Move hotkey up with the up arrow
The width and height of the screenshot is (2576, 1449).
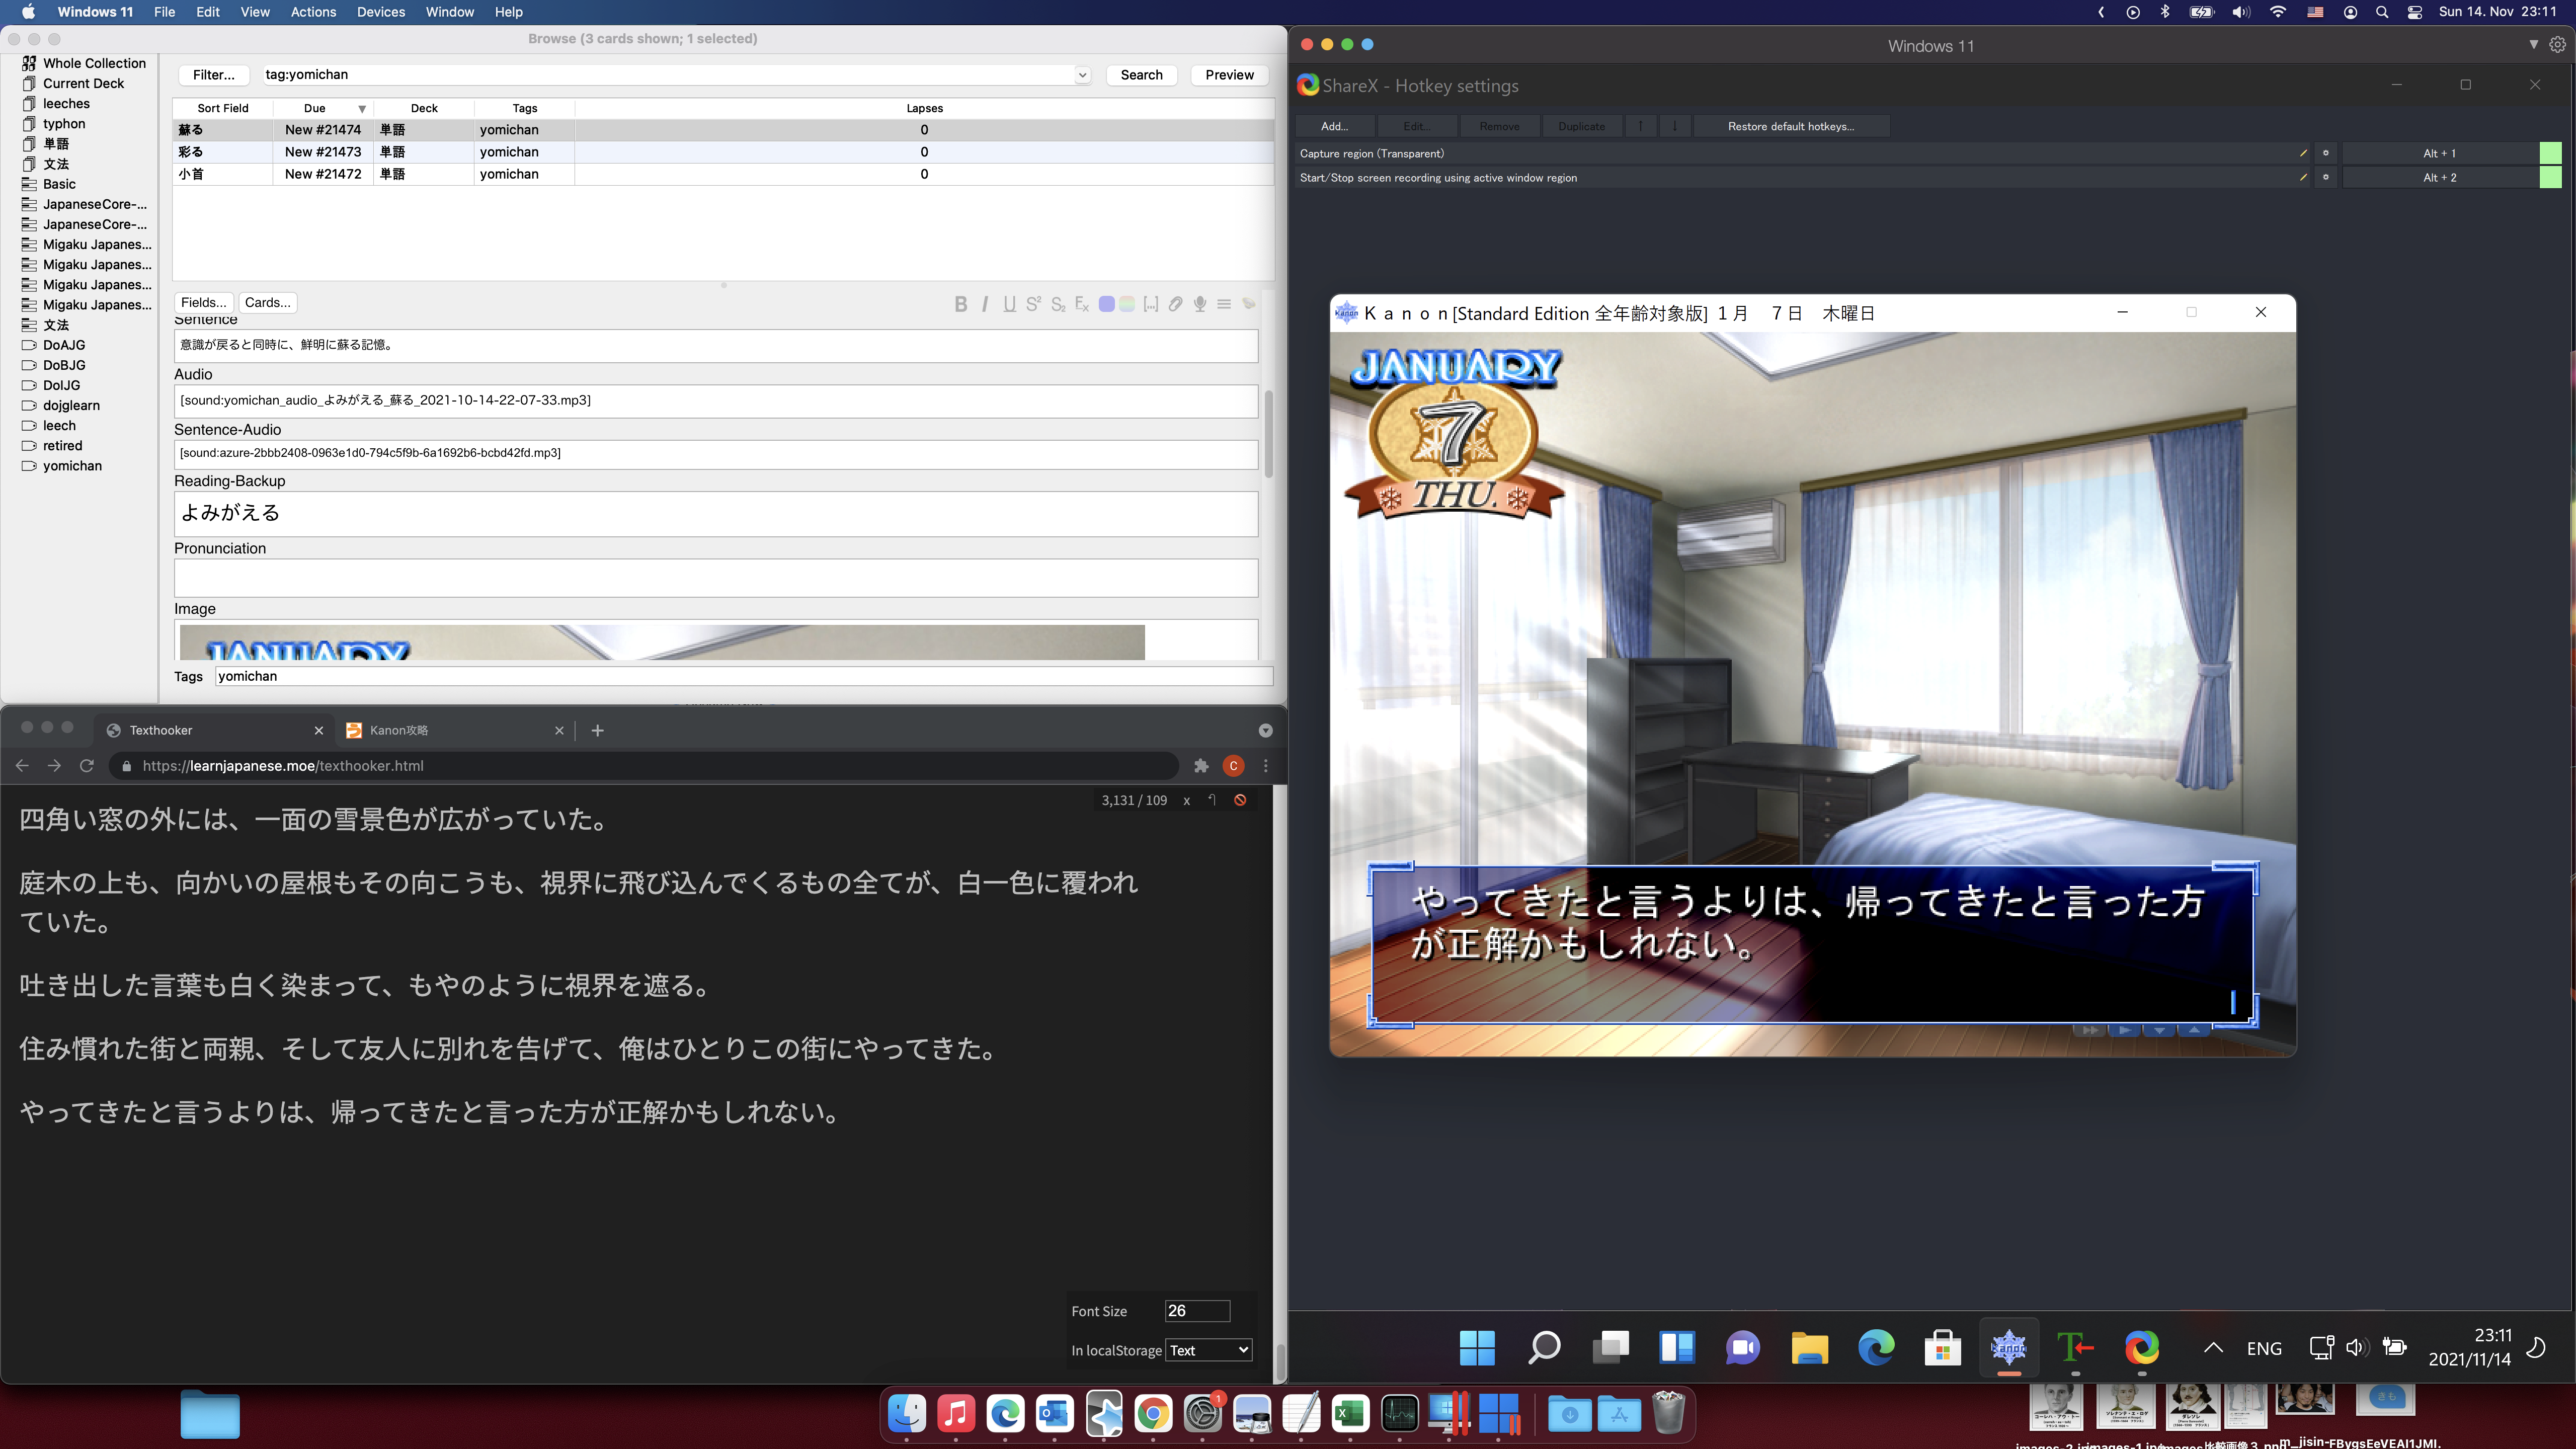pos(1641,126)
